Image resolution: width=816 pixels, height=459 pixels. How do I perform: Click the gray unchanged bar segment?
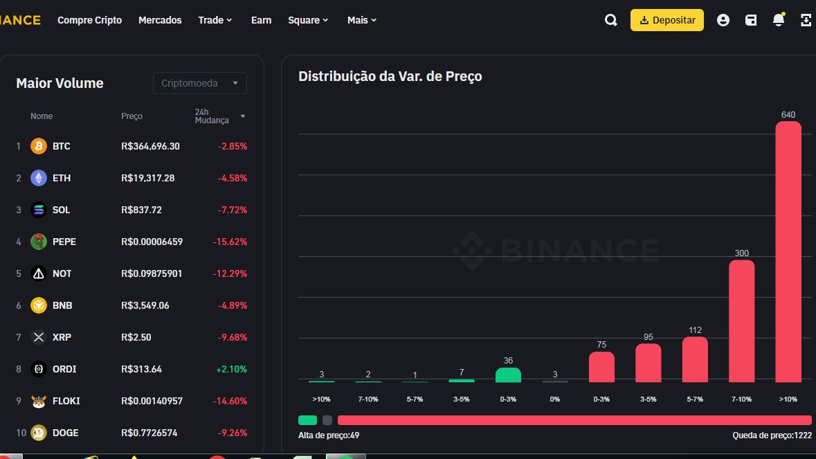click(327, 420)
